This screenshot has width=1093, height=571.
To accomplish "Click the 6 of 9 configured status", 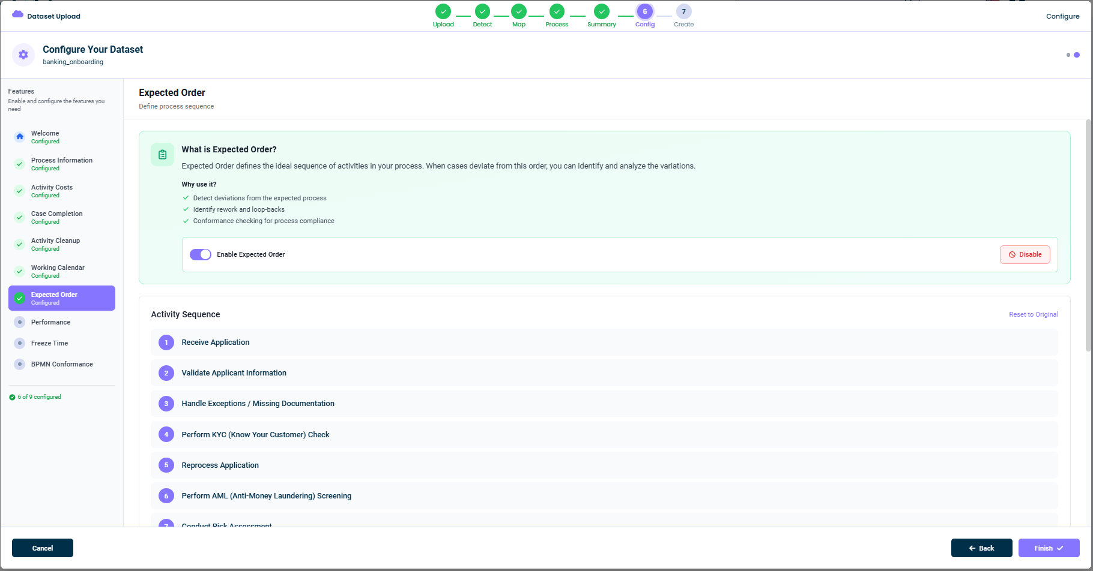I will pos(35,397).
